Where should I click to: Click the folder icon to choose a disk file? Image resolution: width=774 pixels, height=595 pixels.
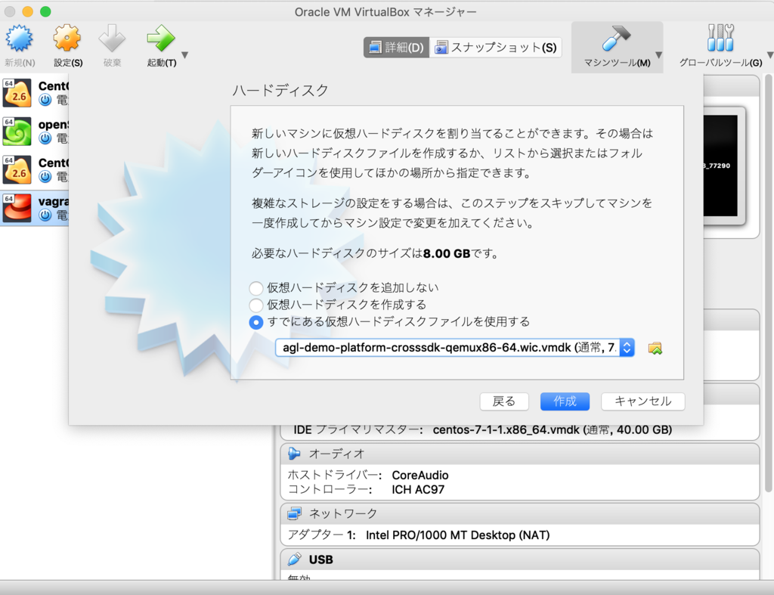655,347
